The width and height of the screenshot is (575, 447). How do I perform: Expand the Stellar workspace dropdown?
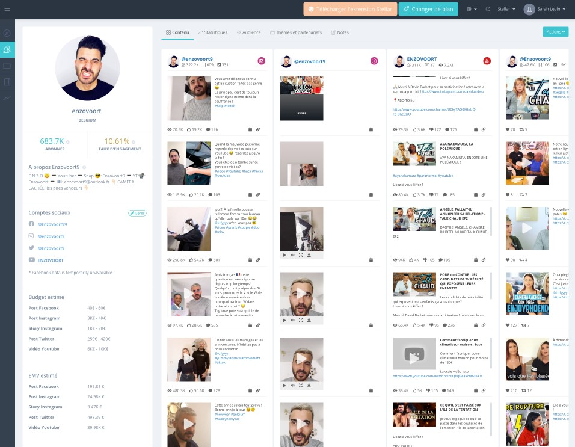[506, 9]
